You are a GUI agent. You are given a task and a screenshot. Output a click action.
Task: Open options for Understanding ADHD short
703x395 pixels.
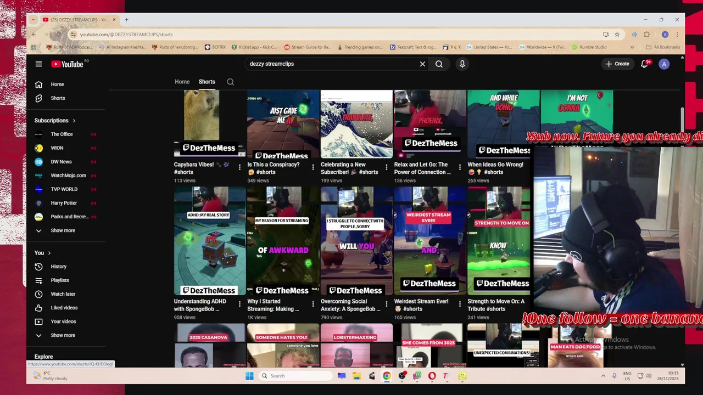point(239,304)
